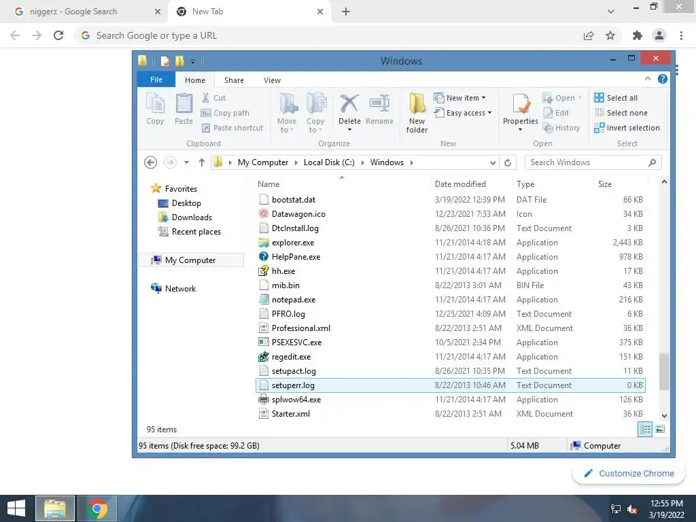This screenshot has width=696, height=522.
Task: Navigate back in Explorer window
Action: tap(150, 162)
